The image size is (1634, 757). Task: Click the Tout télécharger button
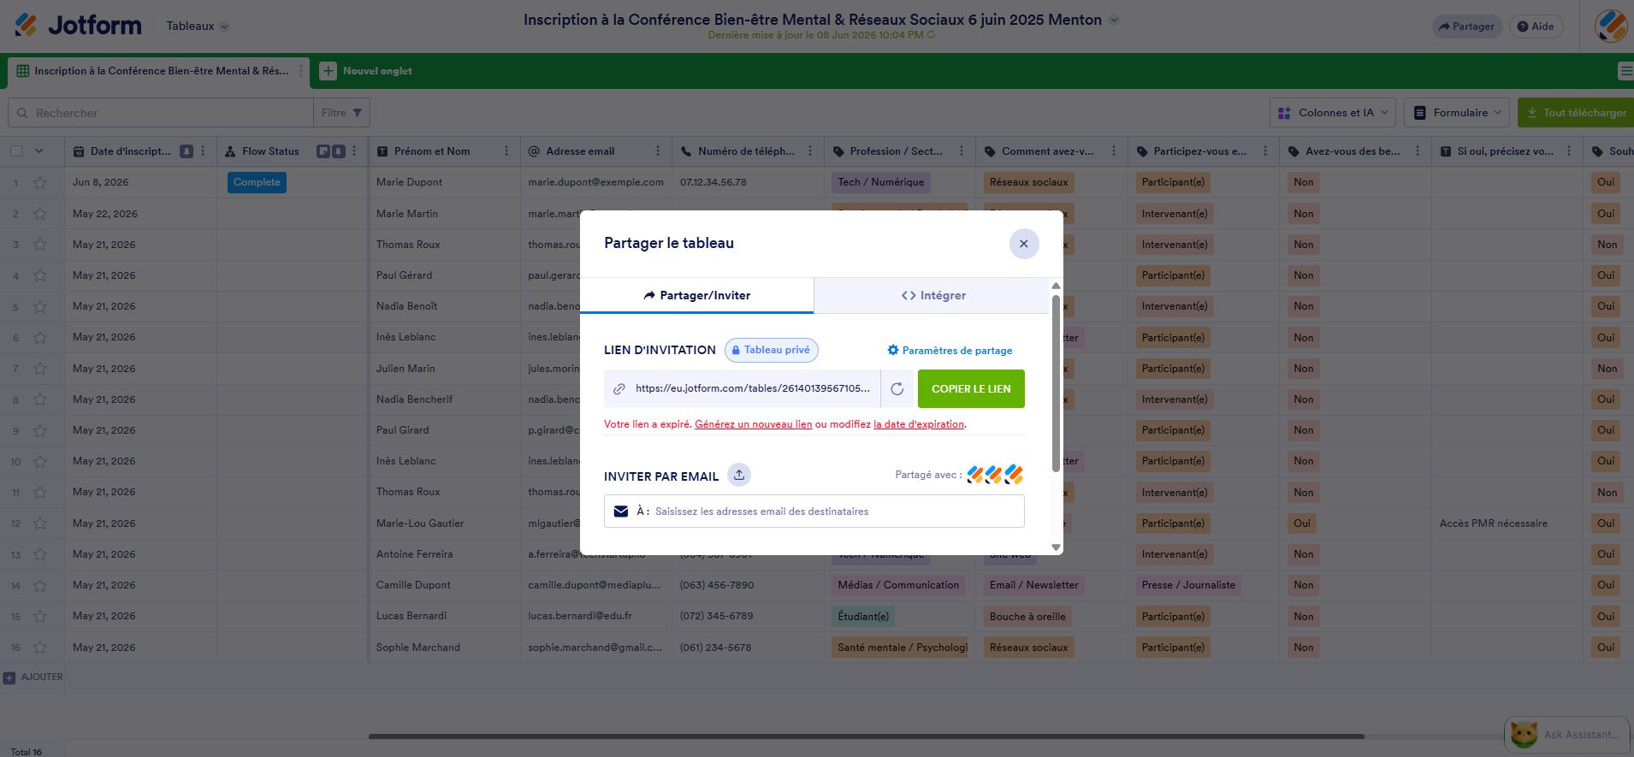point(1576,113)
